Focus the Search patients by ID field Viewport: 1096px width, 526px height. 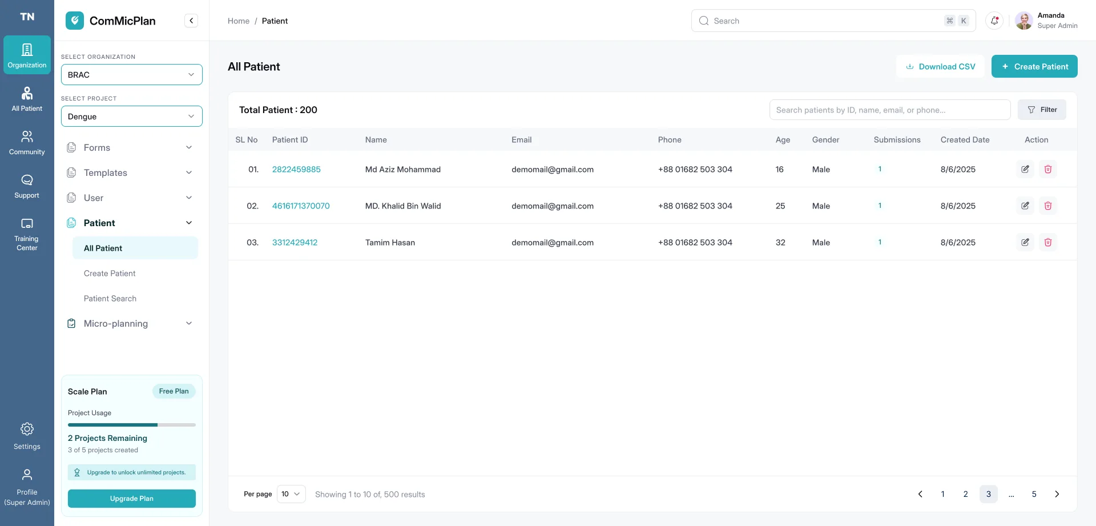(x=890, y=110)
